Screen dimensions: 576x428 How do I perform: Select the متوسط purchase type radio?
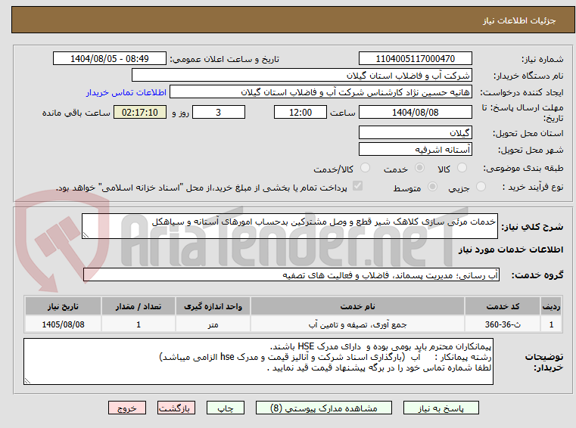point(432,187)
